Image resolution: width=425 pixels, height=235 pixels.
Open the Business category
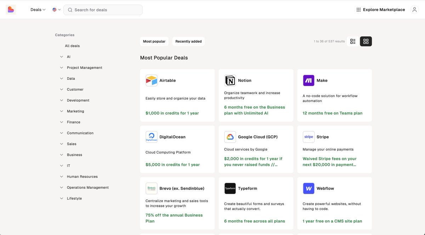point(74,155)
